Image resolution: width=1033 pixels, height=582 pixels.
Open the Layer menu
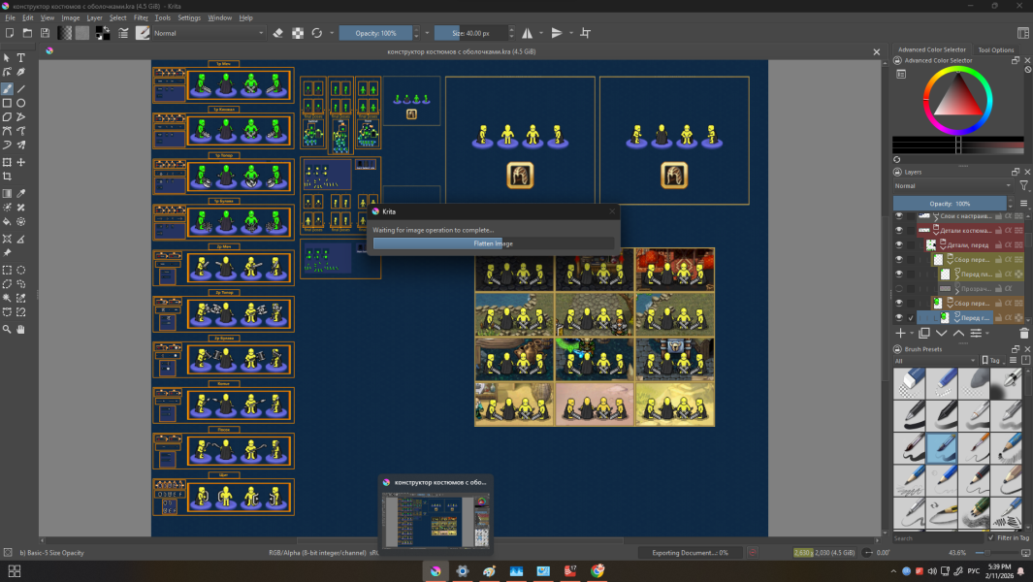click(95, 17)
